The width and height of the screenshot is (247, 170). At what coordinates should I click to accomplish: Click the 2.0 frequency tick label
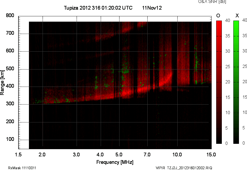point(42,155)
